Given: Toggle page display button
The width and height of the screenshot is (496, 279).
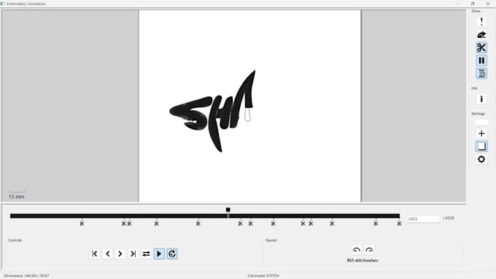Looking at the screenshot, I should tap(481, 146).
